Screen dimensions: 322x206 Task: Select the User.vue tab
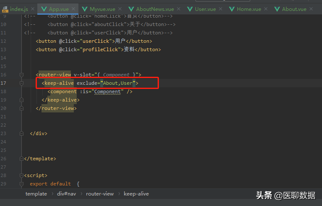click(x=206, y=9)
